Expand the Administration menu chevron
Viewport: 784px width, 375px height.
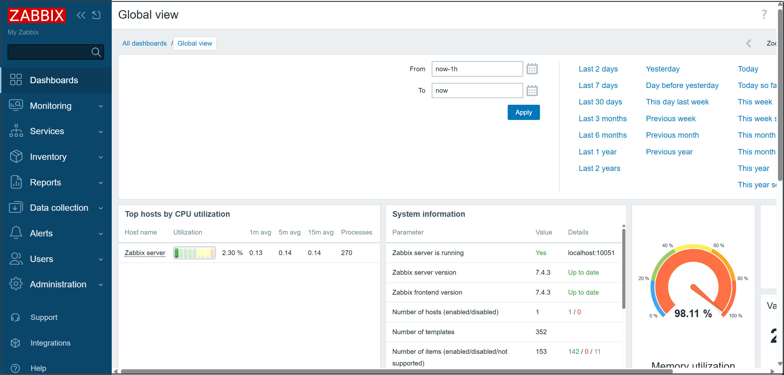101,284
